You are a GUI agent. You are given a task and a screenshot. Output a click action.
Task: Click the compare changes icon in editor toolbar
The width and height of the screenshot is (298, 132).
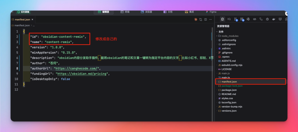(201, 19)
